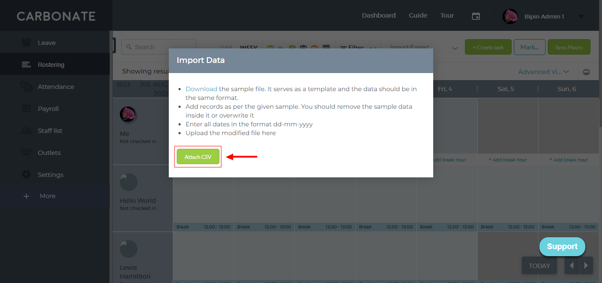Viewport: 602px width, 283px height.
Task: Click the Download sample file link
Action: [x=201, y=89]
